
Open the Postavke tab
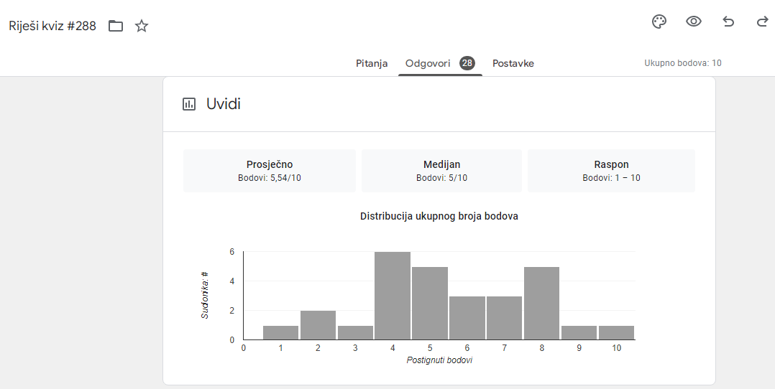513,63
